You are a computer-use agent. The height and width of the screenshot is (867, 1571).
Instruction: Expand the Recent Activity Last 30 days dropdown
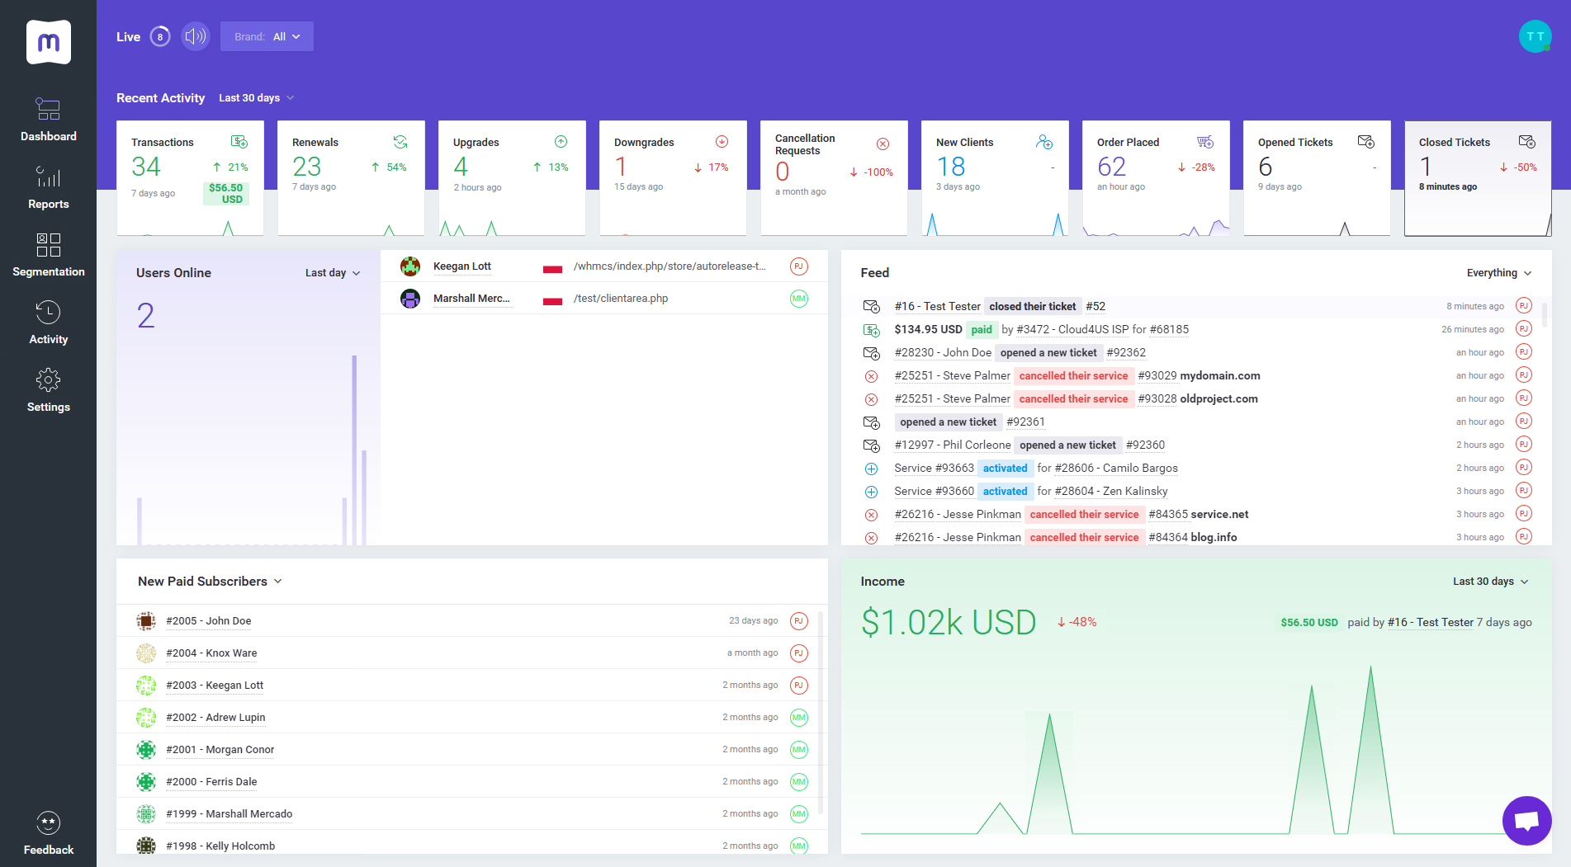256,98
